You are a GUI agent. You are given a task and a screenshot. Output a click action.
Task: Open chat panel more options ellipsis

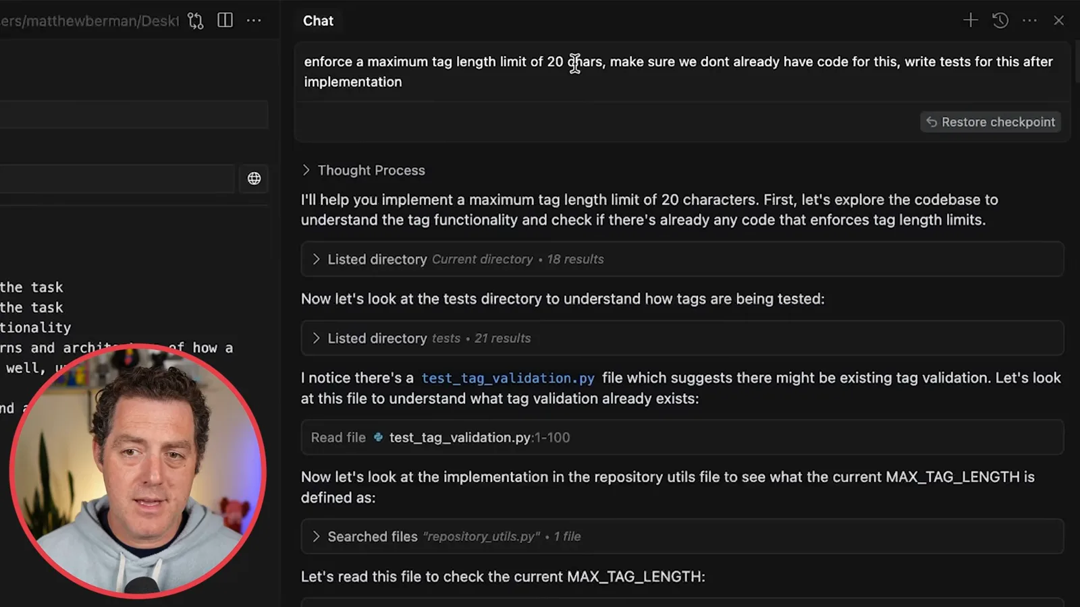[x=1029, y=21]
